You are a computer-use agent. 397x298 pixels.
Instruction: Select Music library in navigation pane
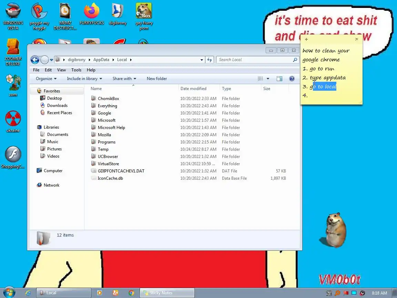(52, 142)
